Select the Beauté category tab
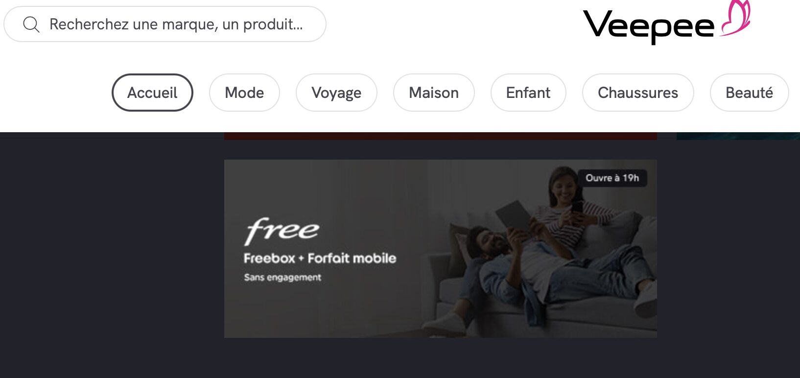This screenshot has width=800, height=378. (749, 93)
